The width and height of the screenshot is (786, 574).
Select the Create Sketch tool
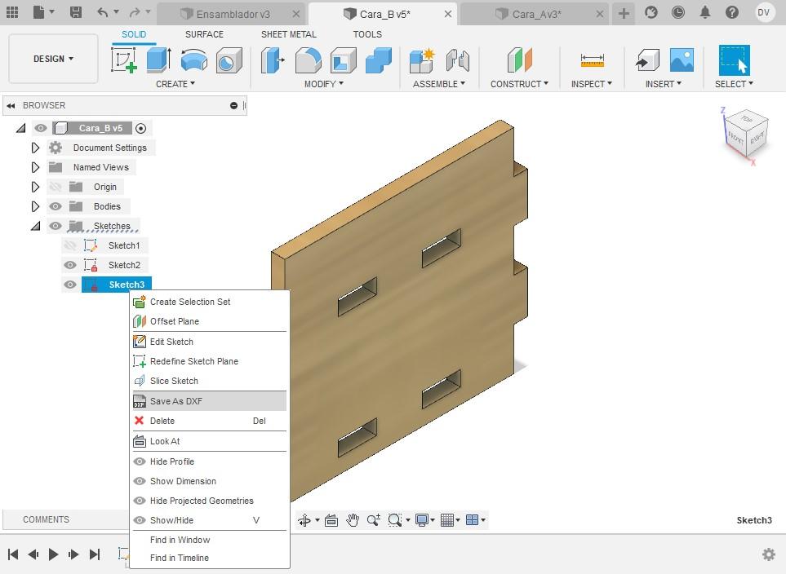point(124,60)
